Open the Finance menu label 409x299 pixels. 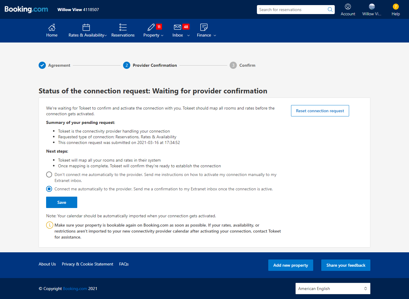point(204,35)
